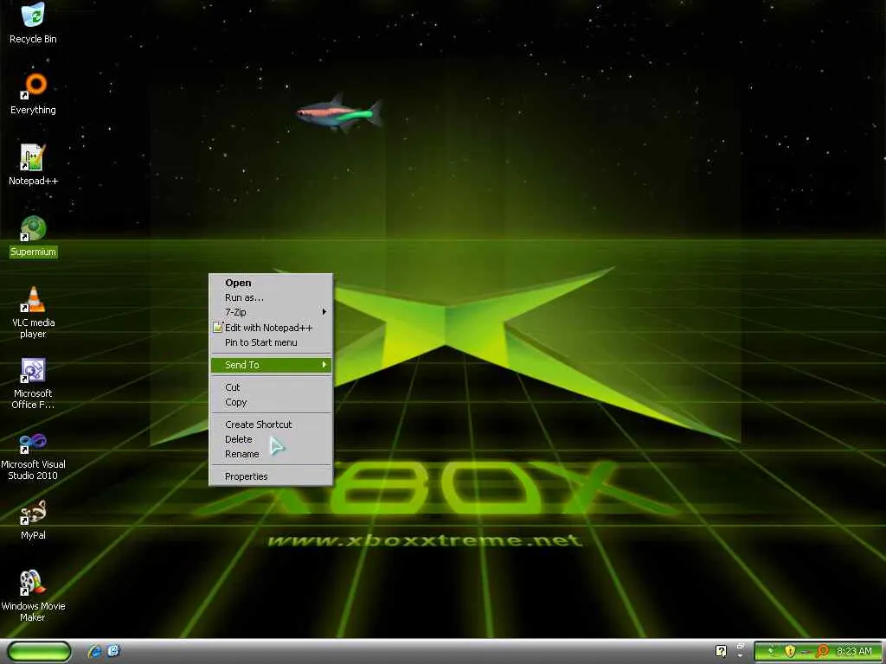
Task: Select the MyPal desktop shortcut
Action: pyautogui.click(x=33, y=520)
